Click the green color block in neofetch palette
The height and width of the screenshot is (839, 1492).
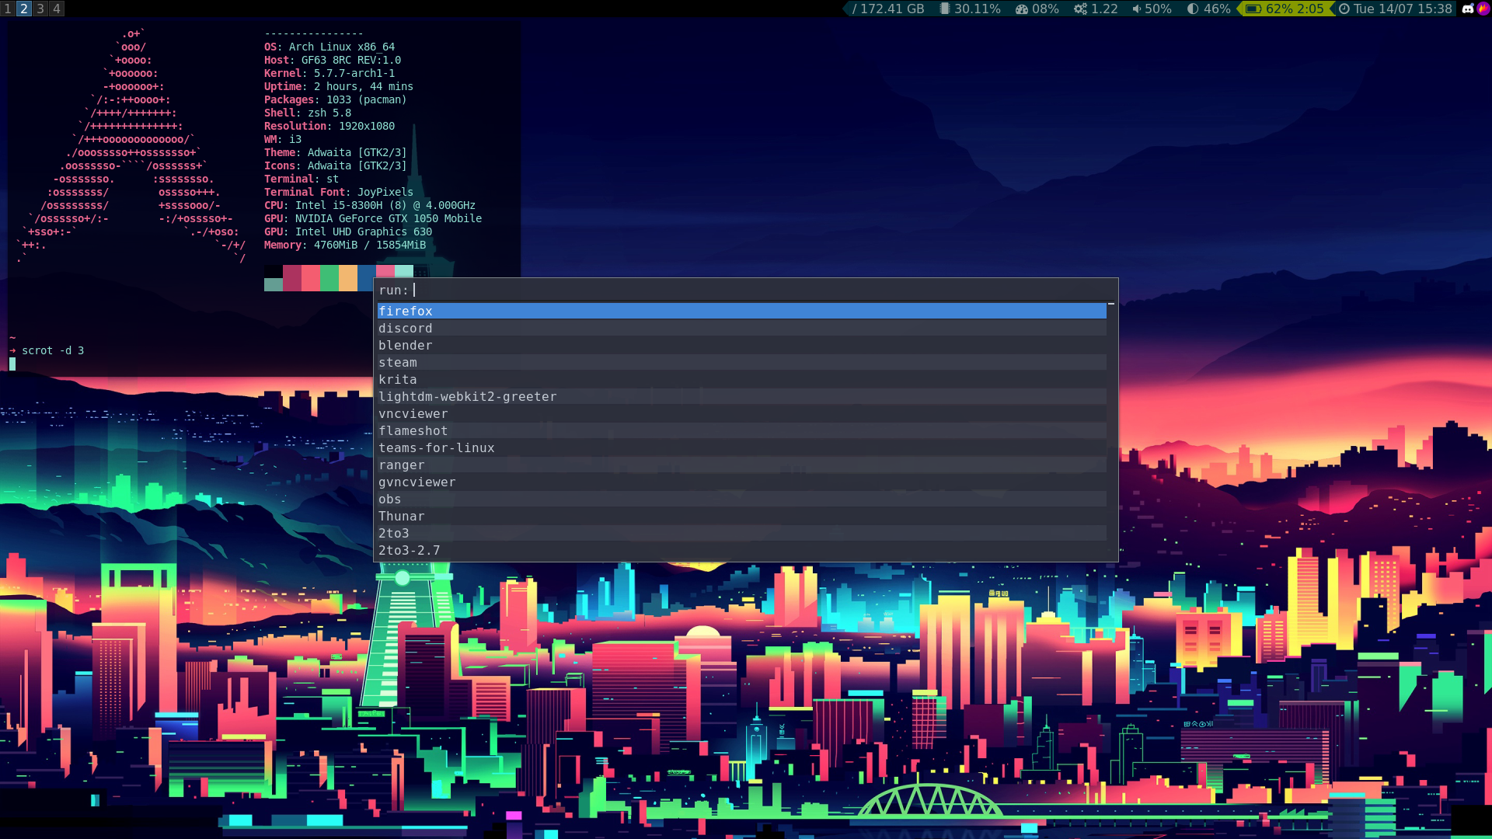(329, 278)
